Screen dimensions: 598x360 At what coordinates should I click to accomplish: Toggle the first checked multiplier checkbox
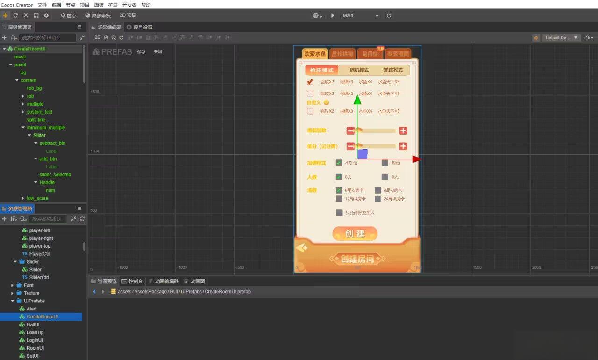(x=310, y=82)
